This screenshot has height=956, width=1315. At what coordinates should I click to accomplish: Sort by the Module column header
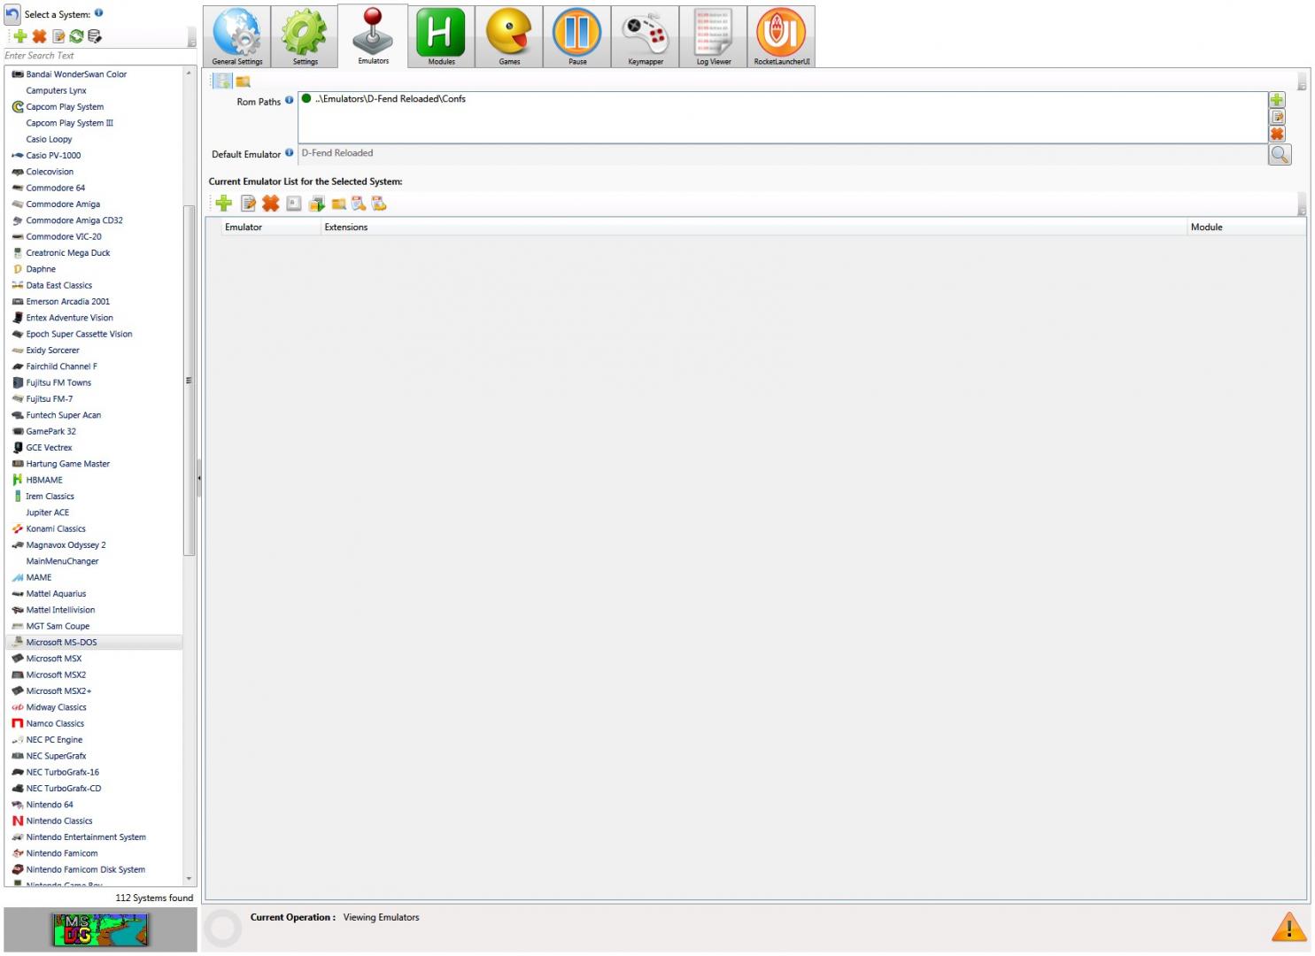click(x=1246, y=227)
